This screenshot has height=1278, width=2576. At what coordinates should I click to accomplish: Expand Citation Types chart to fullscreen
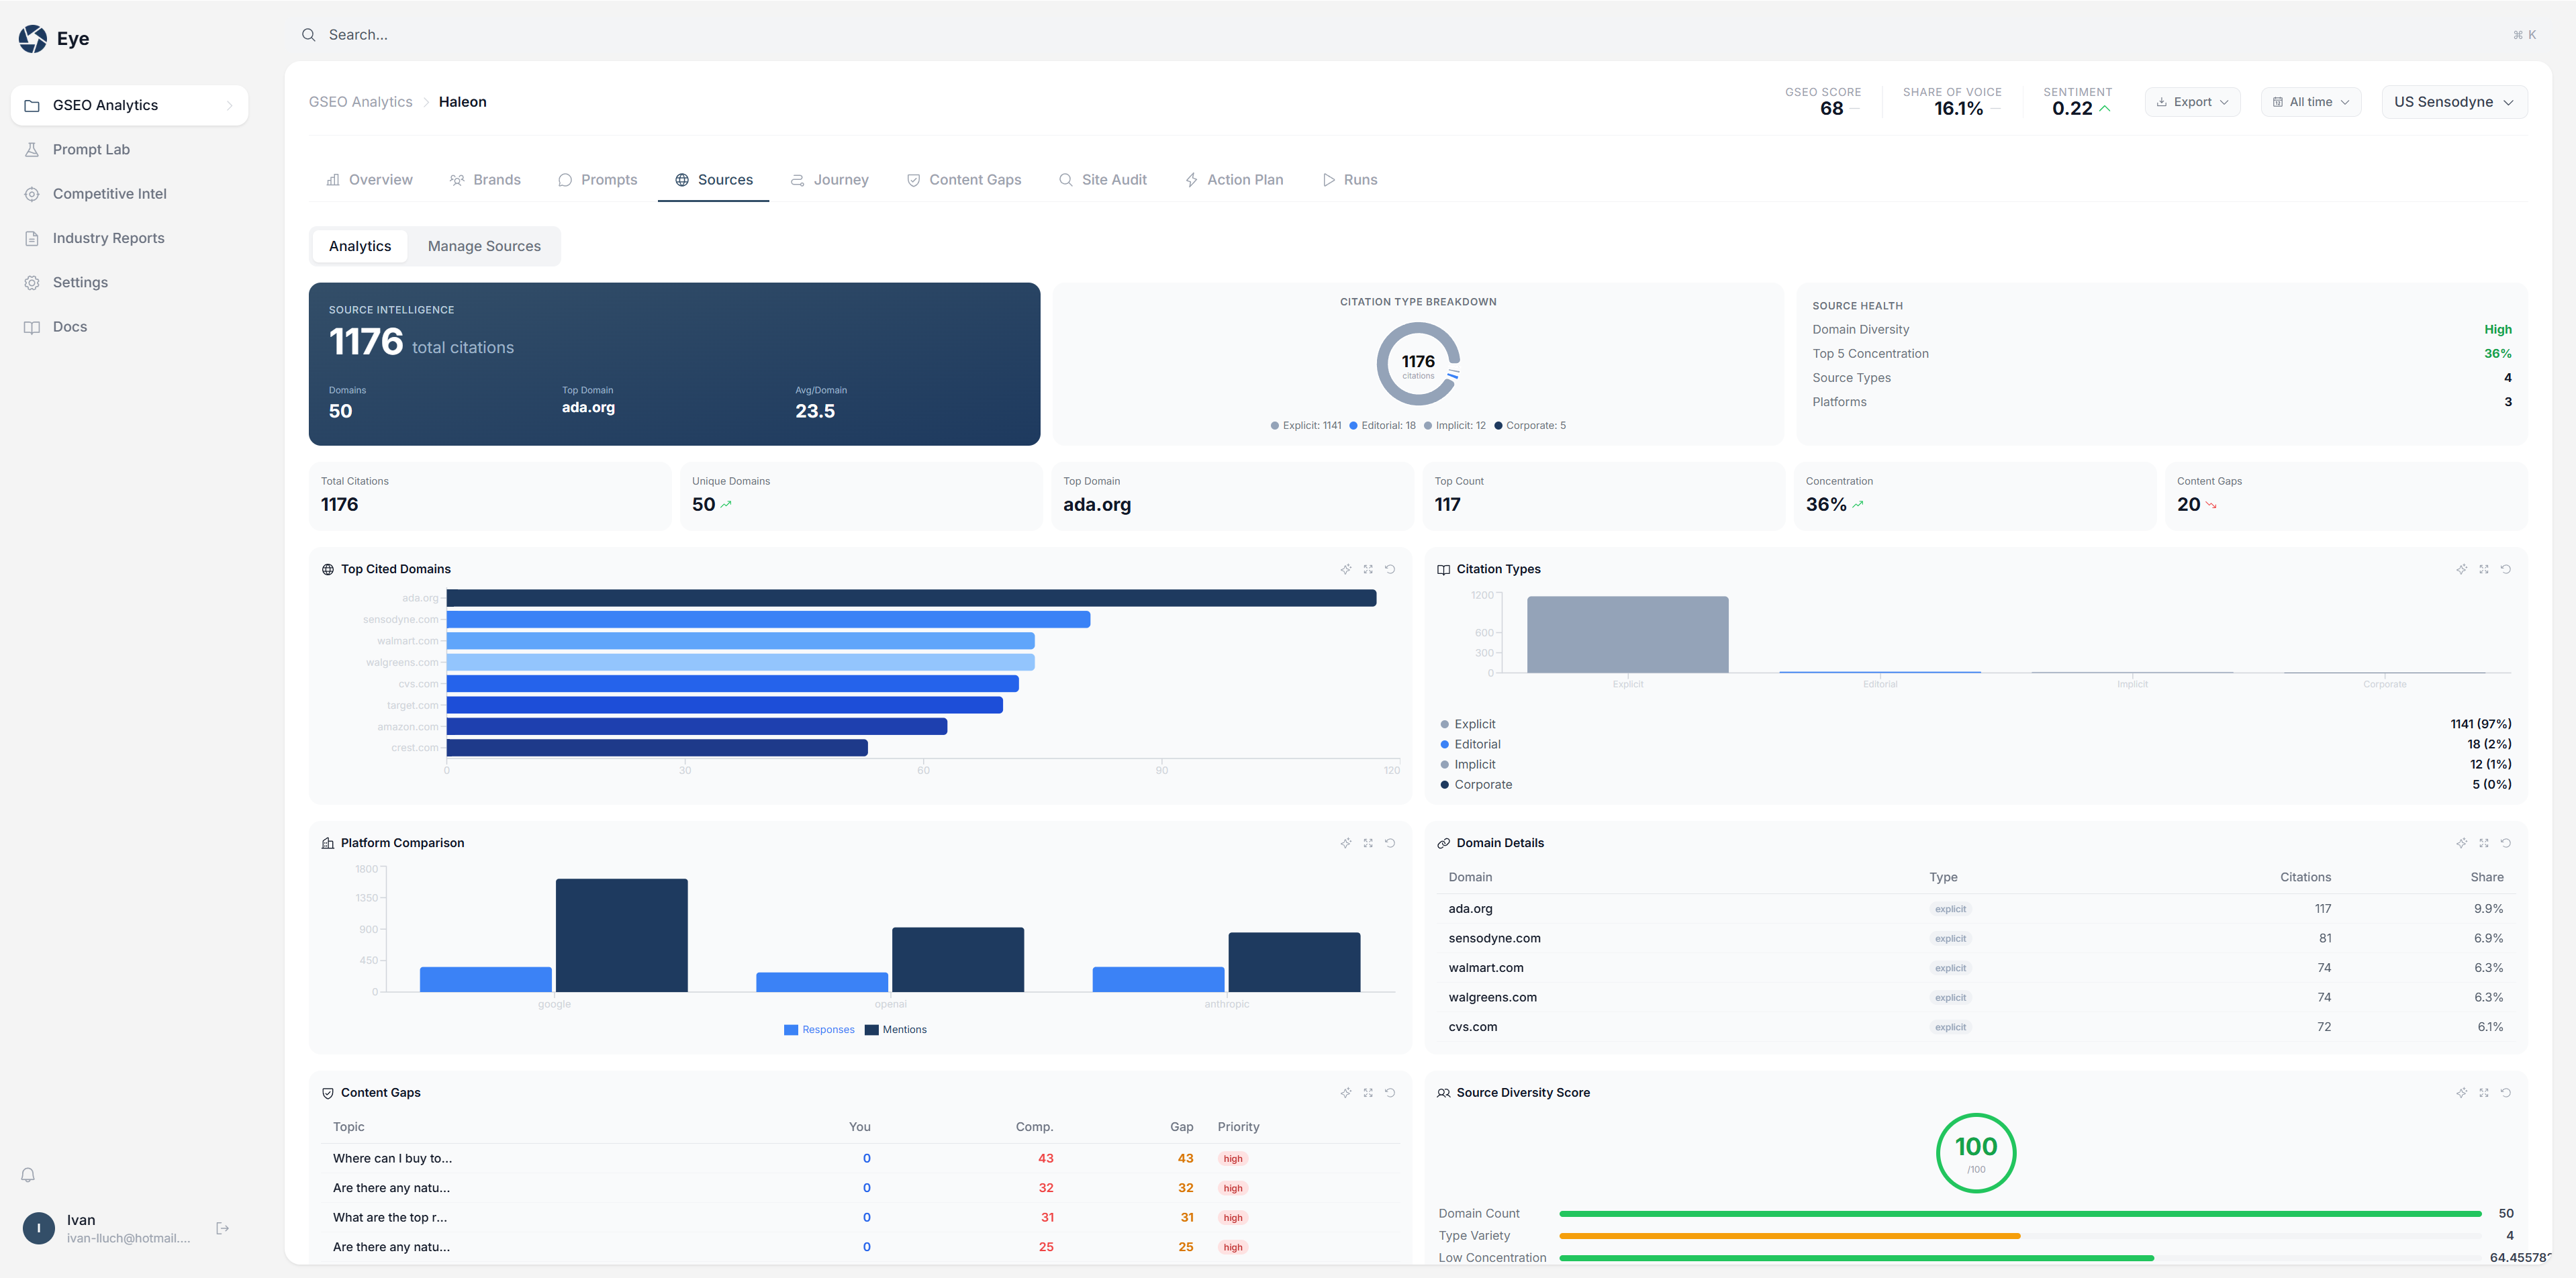(x=2484, y=569)
